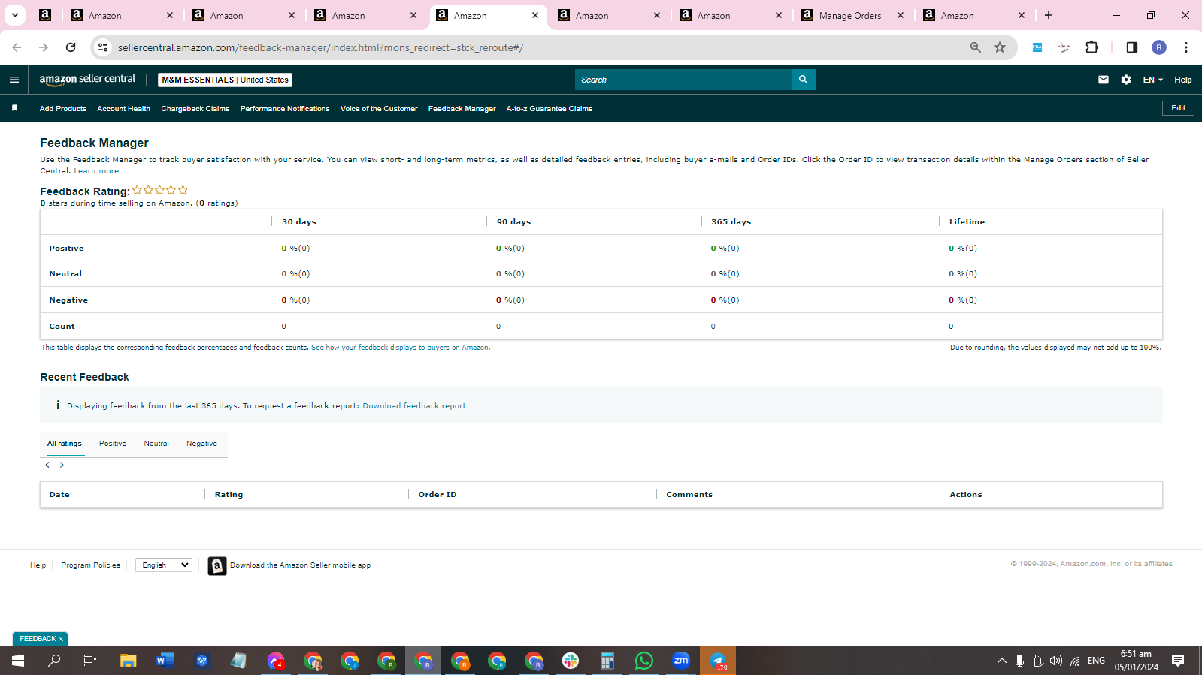Click the FBA extension icon
1202x675 pixels.
[x=1037, y=47]
